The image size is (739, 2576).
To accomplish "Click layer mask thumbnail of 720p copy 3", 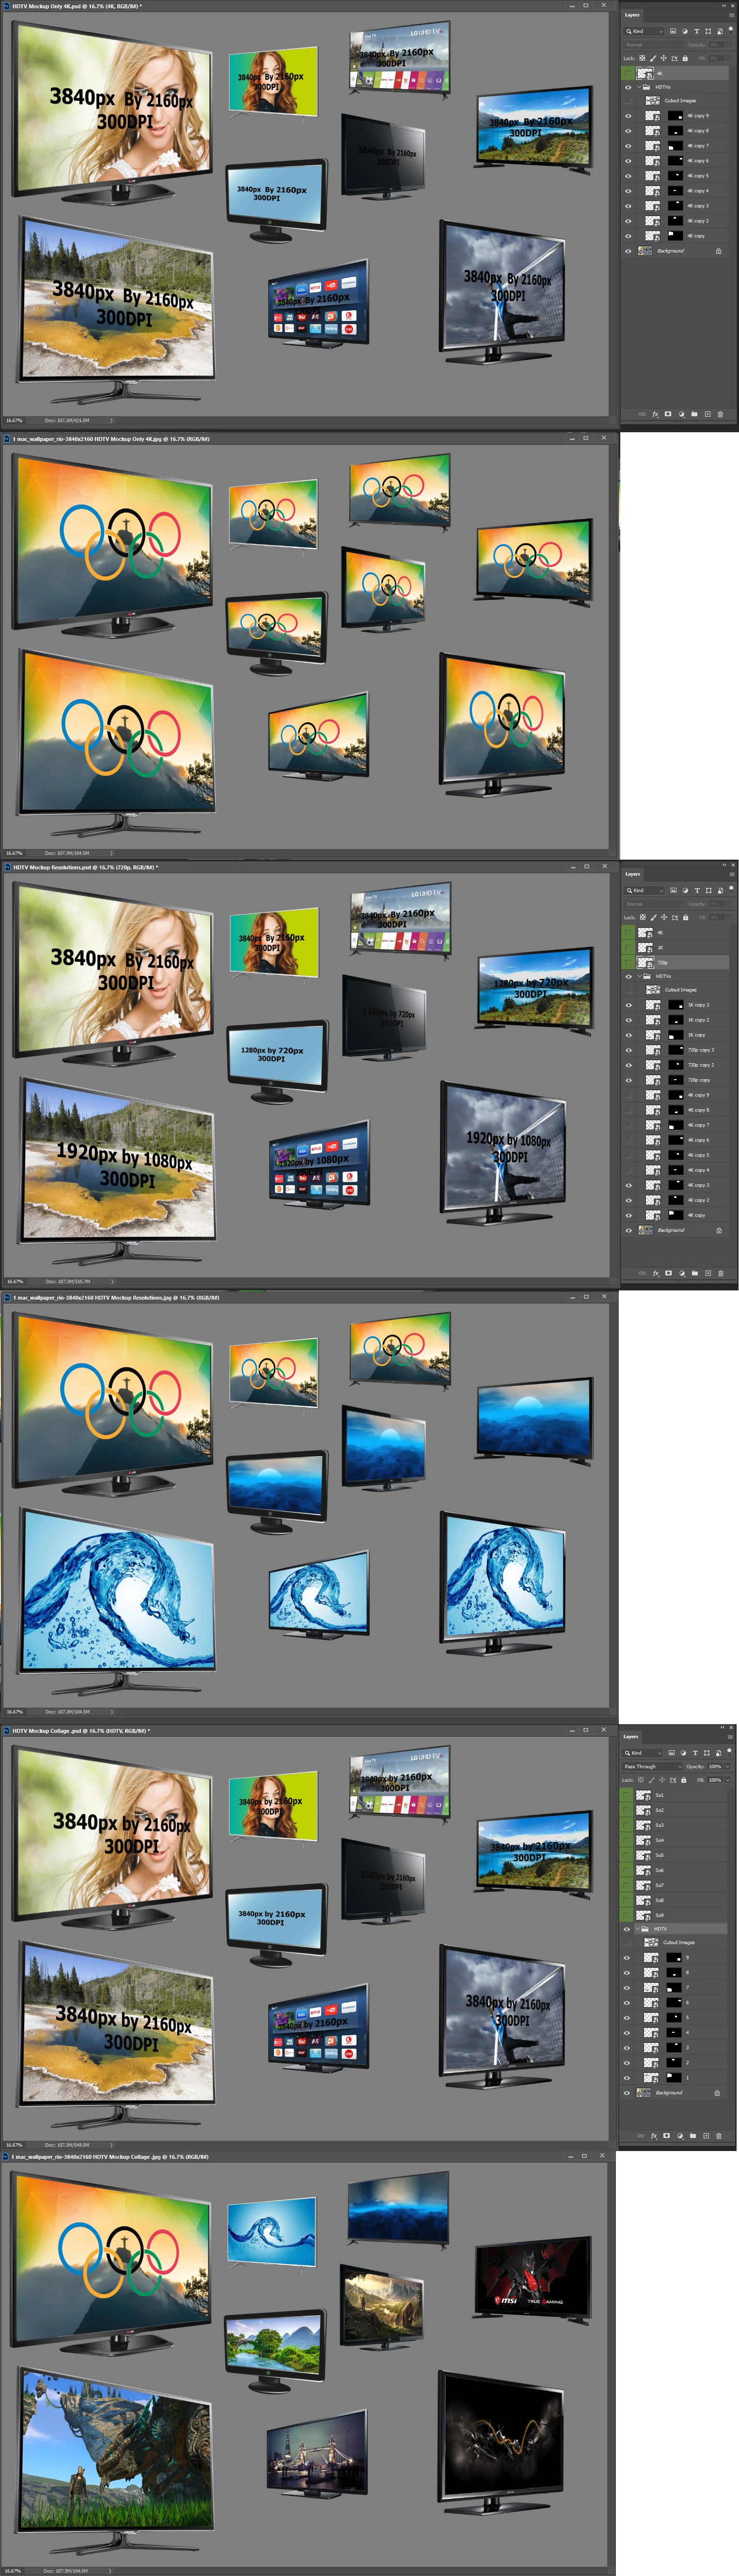I will click(x=676, y=1050).
